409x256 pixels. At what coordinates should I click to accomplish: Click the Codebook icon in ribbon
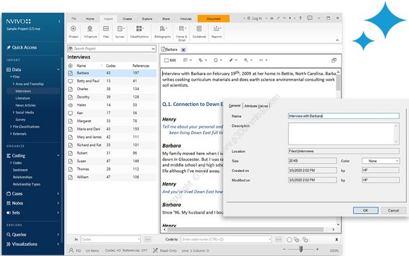[x=199, y=29]
